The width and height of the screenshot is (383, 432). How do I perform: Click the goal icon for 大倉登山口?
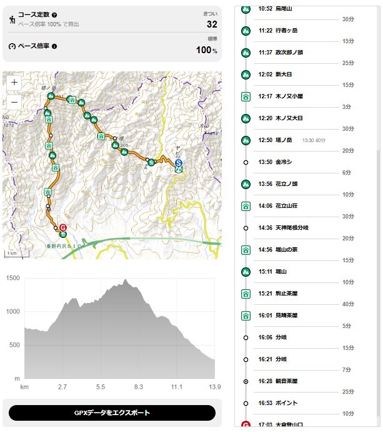[x=246, y=424]
